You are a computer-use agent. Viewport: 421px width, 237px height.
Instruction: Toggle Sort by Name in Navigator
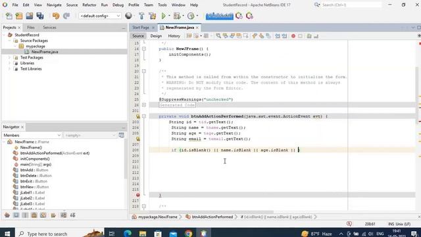coord(63,215)
